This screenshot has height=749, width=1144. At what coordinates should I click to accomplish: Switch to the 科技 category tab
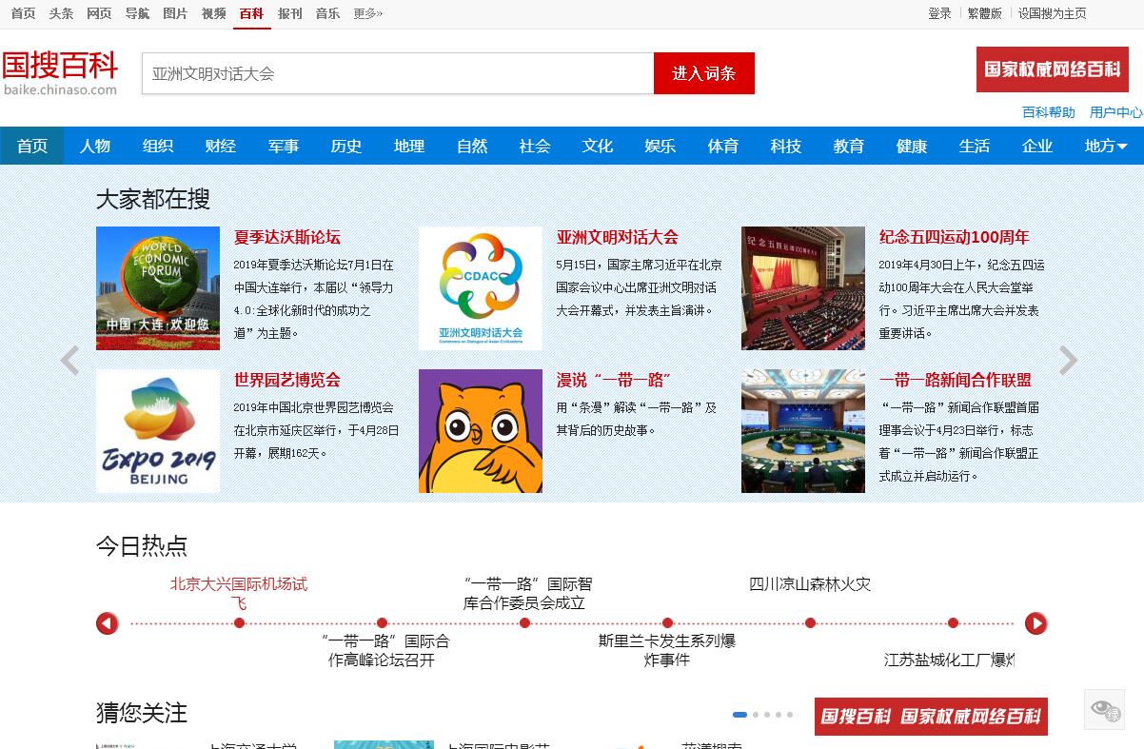coord(785,146)
